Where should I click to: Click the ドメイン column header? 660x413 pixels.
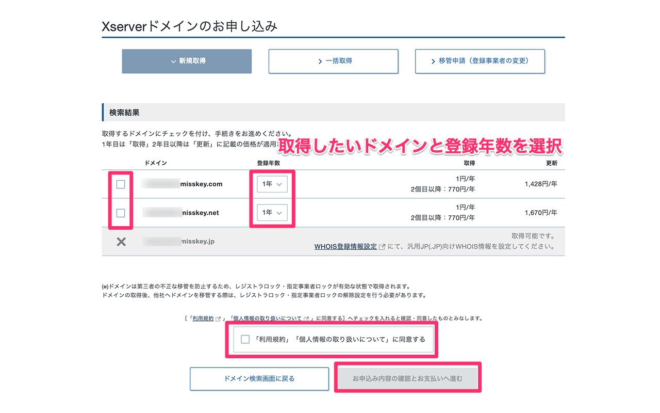point(156,163)
